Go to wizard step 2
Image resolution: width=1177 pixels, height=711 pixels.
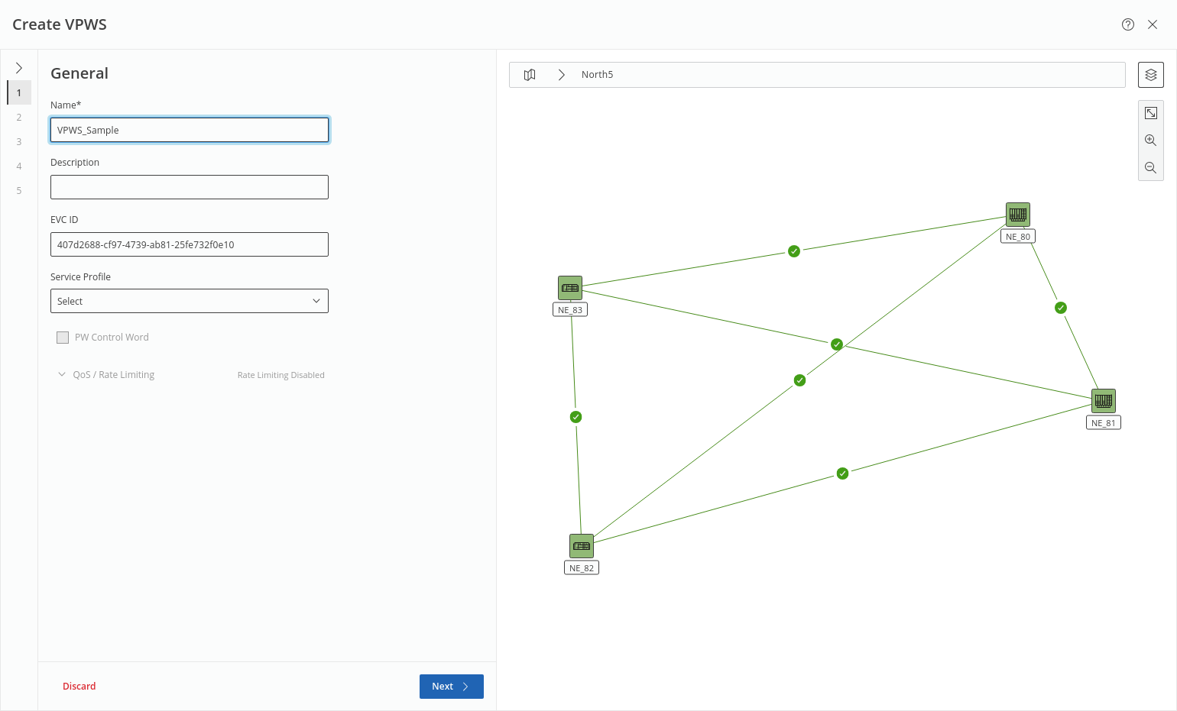(x=19, y=118)
